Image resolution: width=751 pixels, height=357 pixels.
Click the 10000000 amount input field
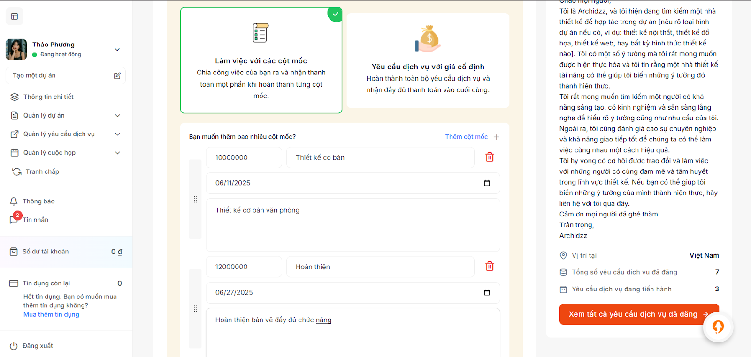point(244,157)
